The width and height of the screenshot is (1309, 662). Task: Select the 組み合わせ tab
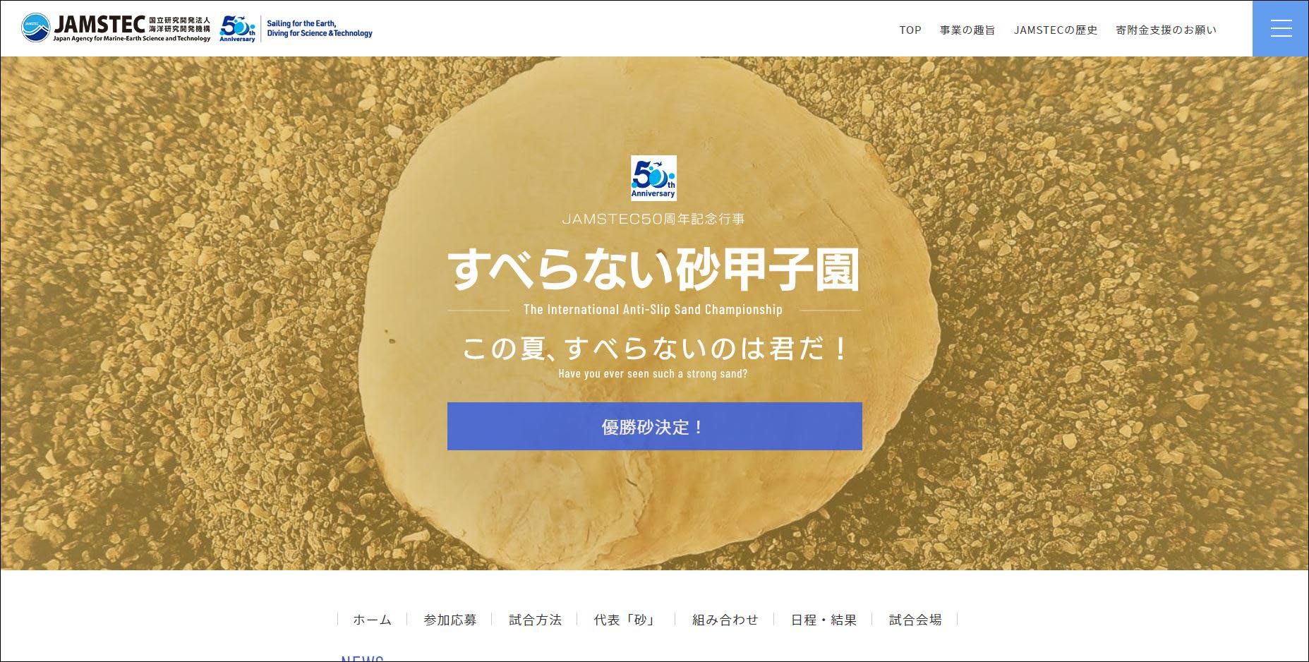(x=725, y=620)
